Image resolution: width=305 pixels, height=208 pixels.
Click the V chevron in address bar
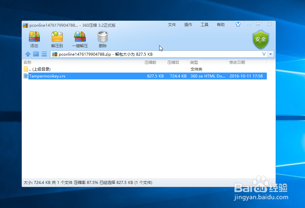tap(264, 54)
